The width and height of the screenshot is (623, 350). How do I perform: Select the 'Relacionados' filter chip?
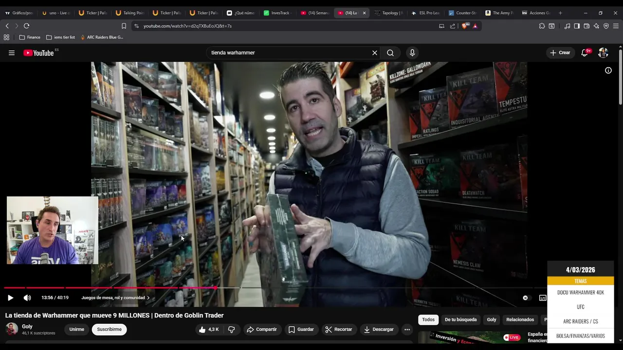[520, 319]
